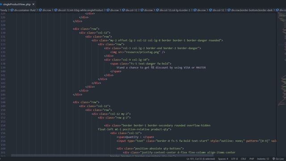Click the span Quantity : line
286x161 pixels.
[135, 137]
